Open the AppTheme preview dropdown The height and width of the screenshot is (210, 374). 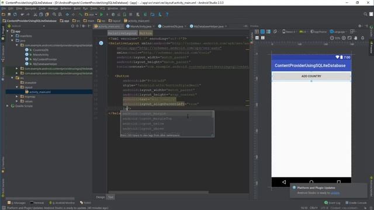(x=318, y=32)
